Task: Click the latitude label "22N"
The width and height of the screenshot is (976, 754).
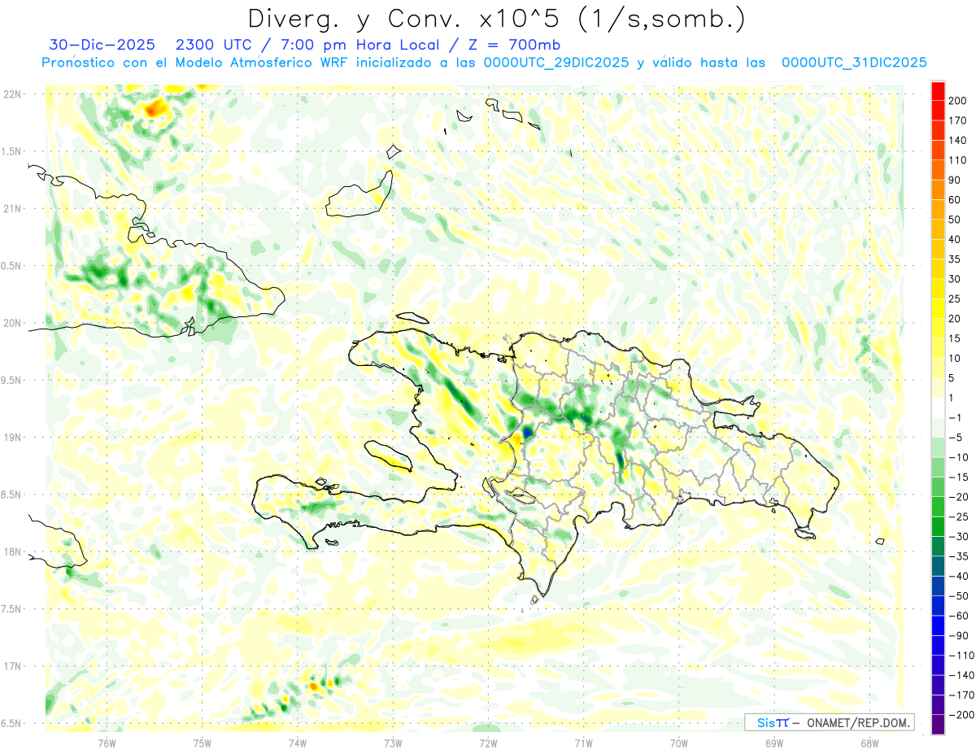Action: 12,94
